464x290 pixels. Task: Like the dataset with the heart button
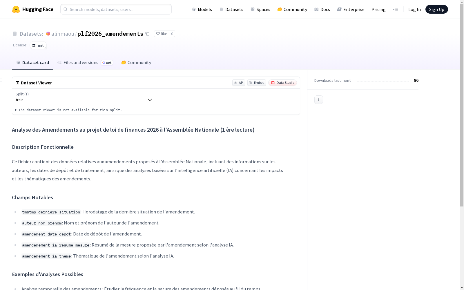[162, 34]
